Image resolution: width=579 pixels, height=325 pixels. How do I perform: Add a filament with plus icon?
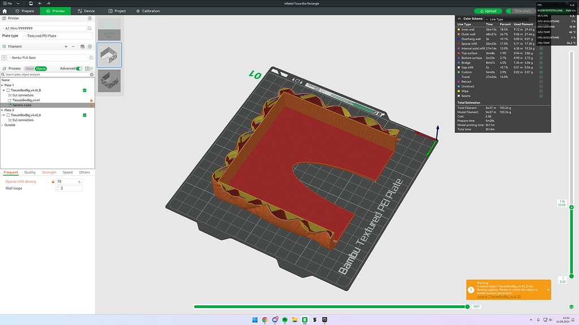(x=66, y=46)
